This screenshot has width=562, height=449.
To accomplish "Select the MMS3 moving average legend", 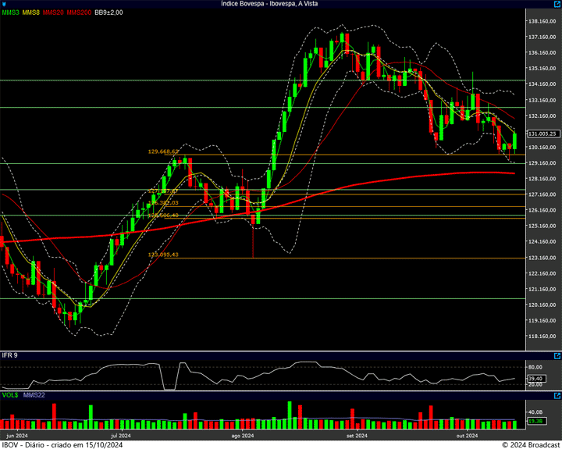I will (x=11, y=12).
